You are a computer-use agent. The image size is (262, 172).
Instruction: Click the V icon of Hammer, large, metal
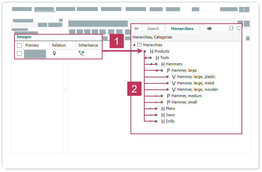pyautogui.click(x=174, y=83)
